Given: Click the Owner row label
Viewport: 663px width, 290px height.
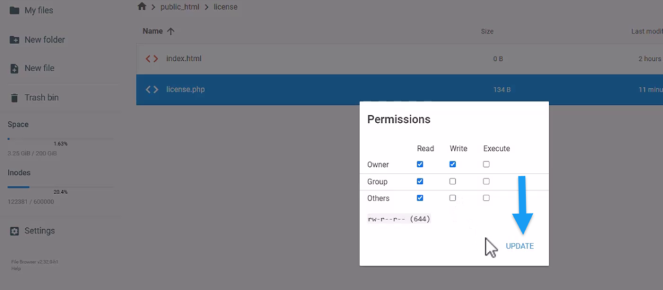Looking at the screenshot, I should (378, 164).
